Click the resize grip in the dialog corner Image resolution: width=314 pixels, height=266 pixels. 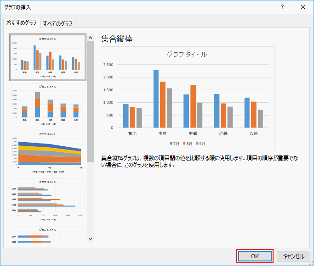(311, 263)
